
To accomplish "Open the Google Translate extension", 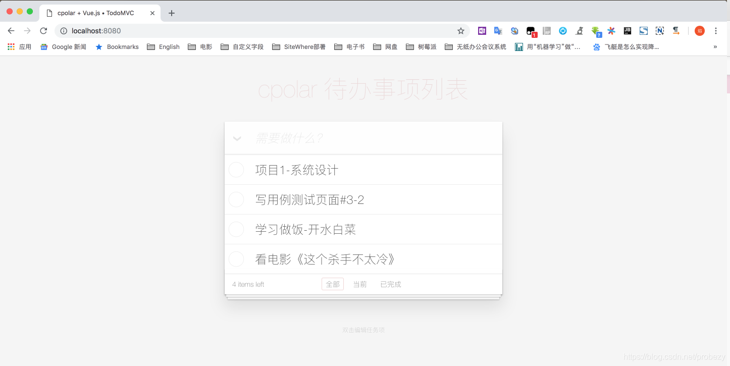I will 498,31.
